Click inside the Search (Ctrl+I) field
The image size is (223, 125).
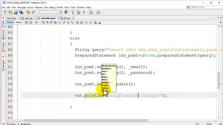click(205, 7)
